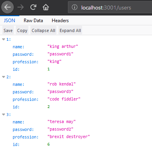Collapse the node labeled 2
152x163 pixels.
point(4,77)
